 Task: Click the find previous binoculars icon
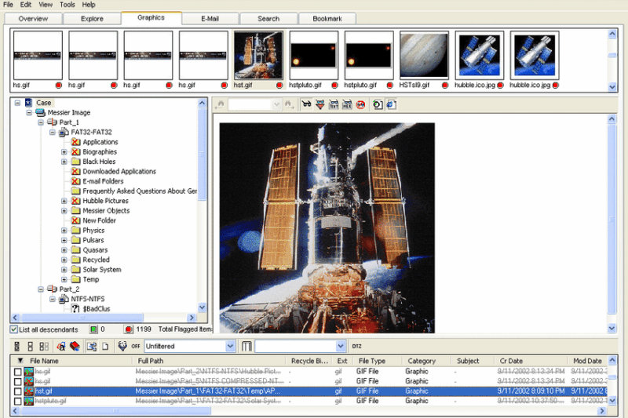tap(220, 105)
